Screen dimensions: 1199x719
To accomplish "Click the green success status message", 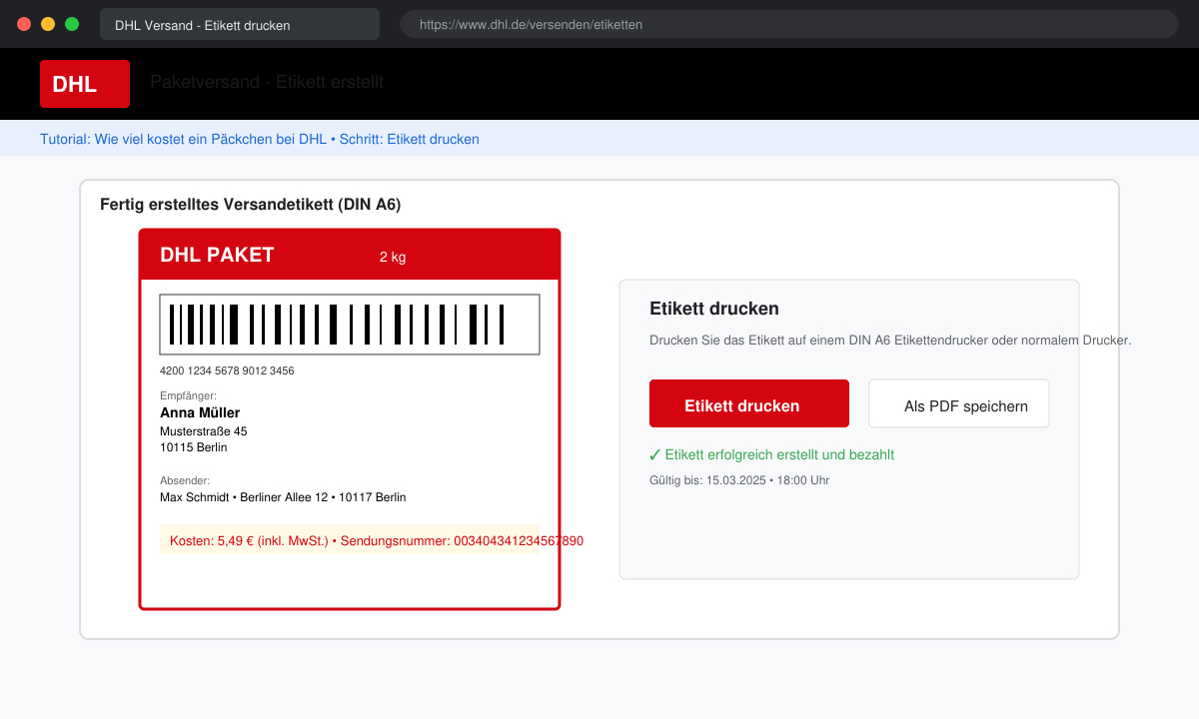I will (x=771, y=454).
